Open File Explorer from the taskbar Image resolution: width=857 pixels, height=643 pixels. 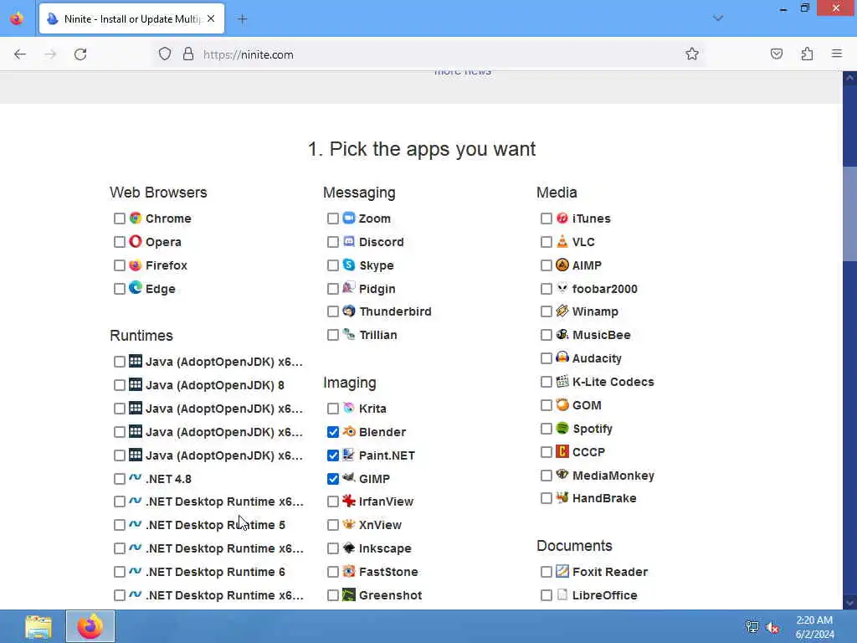(x=38, y=626)
